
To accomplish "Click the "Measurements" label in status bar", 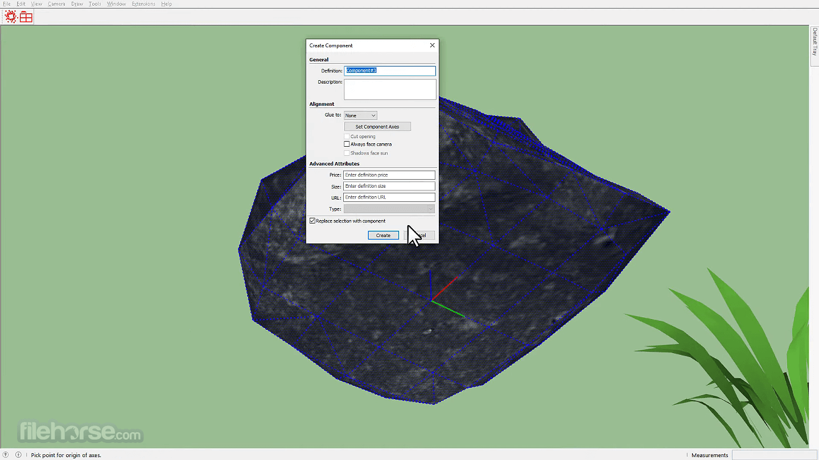I will tap(710, 455).
